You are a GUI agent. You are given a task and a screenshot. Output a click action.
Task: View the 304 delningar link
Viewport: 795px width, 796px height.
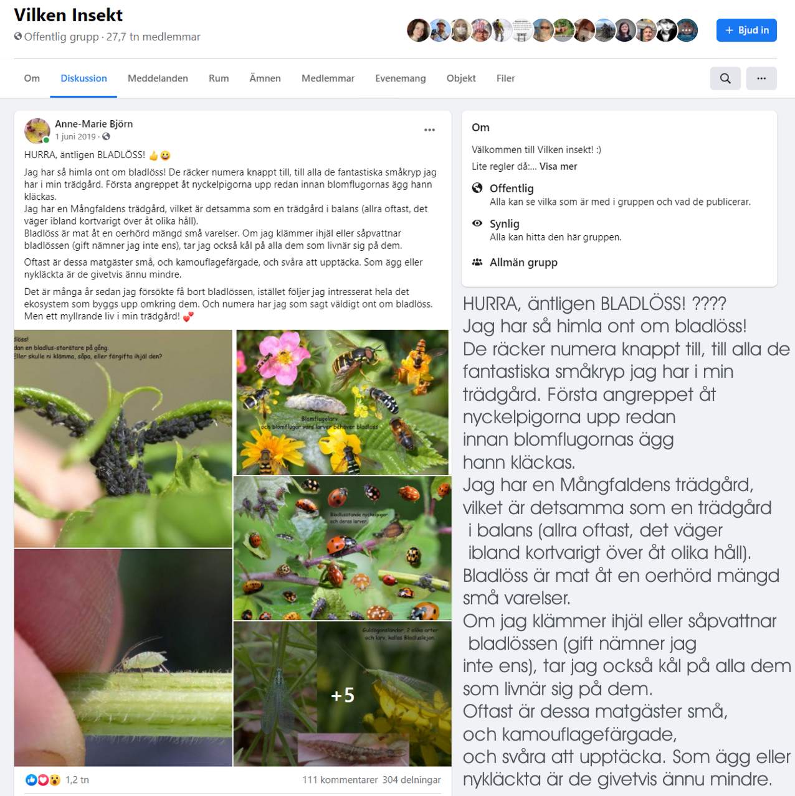pyautogui.click(x=411, y=780)
